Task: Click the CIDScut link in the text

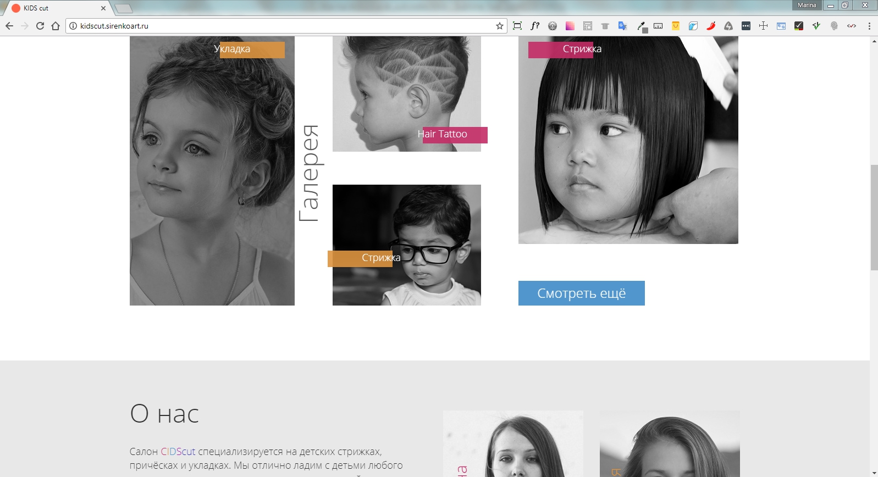Action: (x=178, y=452)
